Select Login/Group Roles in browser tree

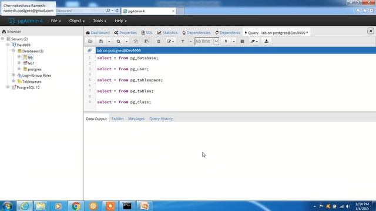pyautogui.click(x=36, y=76)
